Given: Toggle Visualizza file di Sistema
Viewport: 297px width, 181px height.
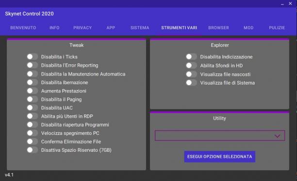Looking at the screenshot, I should click(x=191, y=83).
